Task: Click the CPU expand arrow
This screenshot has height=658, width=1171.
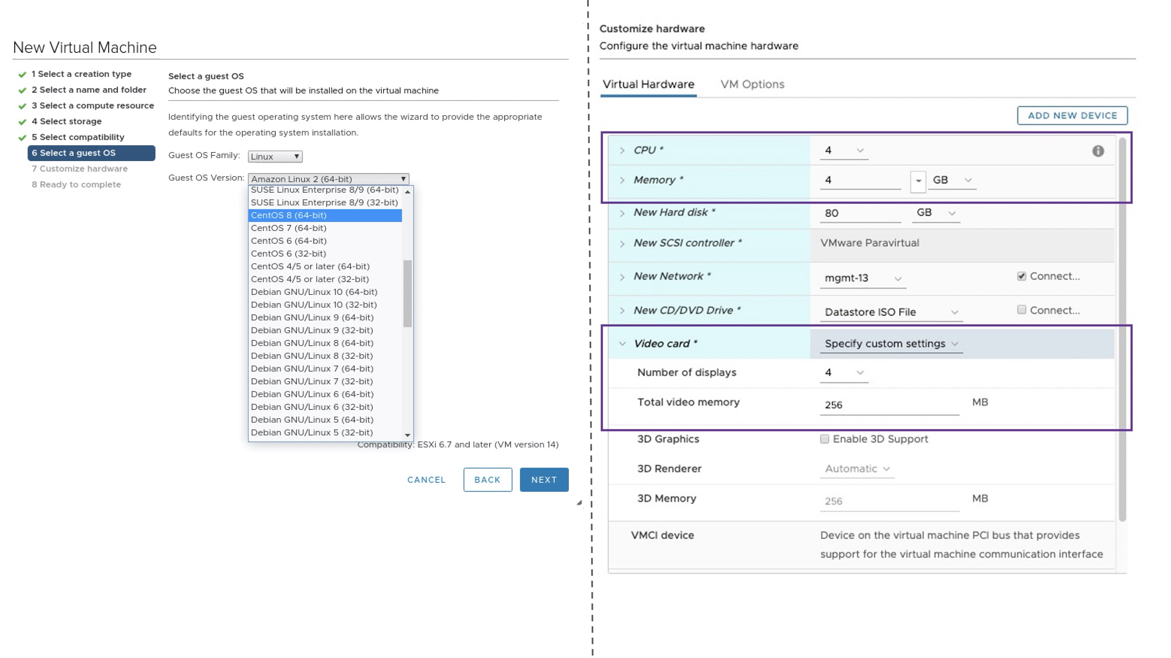Action: tap(623, 150)
